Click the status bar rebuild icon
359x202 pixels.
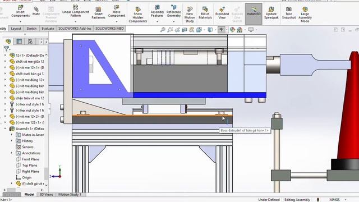click(318, 200)
